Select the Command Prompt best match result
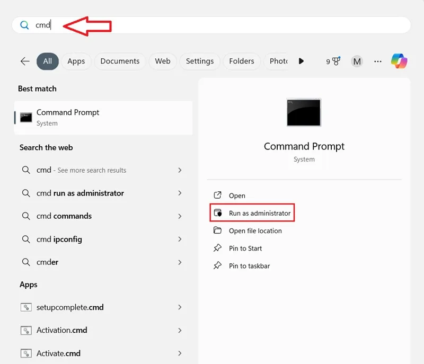 click(103, 118)
